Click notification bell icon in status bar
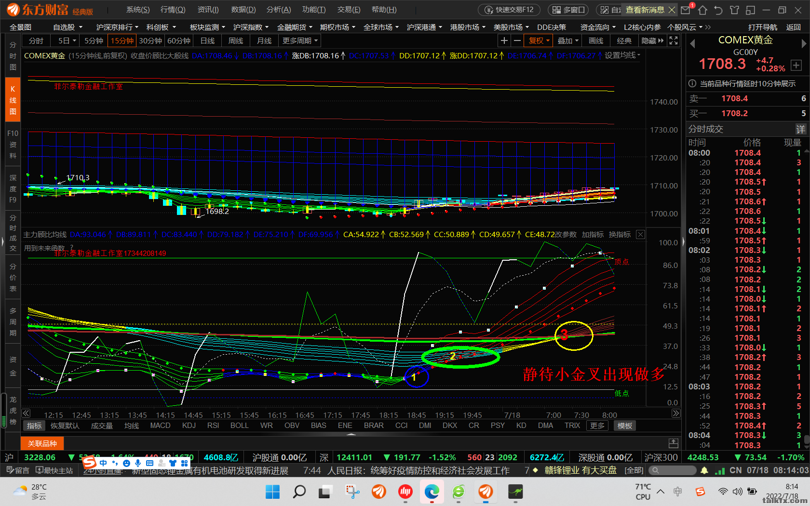The height and width of the screenshot is (506, 810). coord(704,470)
